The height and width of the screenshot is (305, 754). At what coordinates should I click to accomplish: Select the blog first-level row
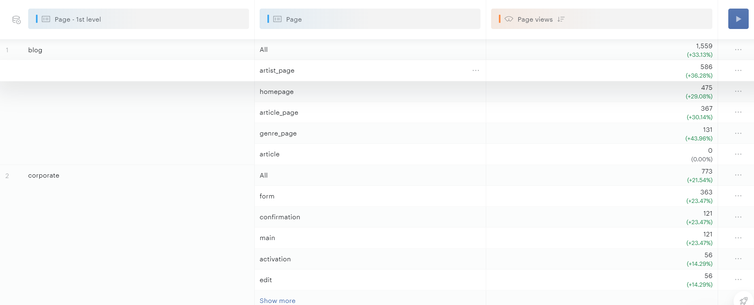click(35, 50)
